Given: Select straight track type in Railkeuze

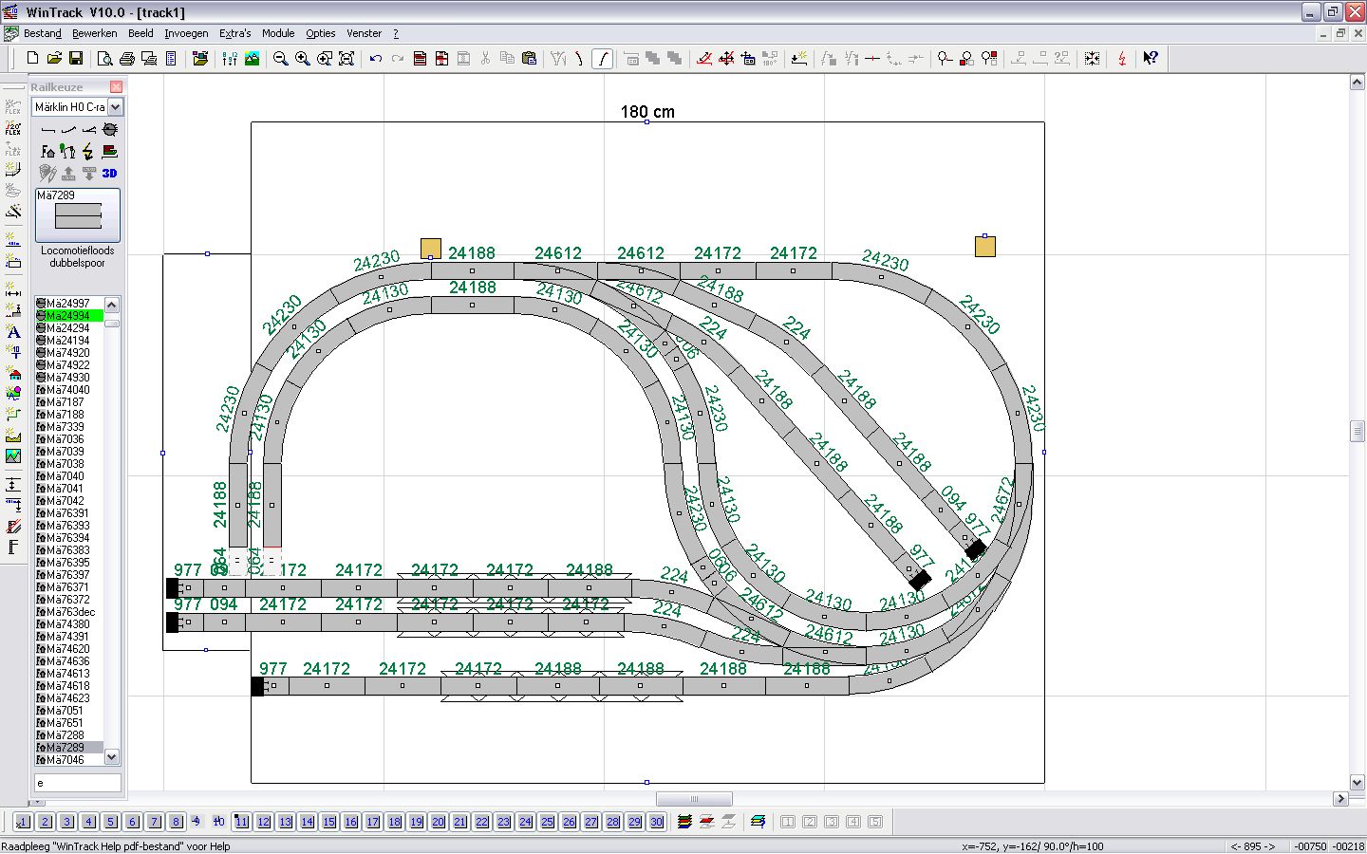Looking at the screenshot, I should click(47, 129).
